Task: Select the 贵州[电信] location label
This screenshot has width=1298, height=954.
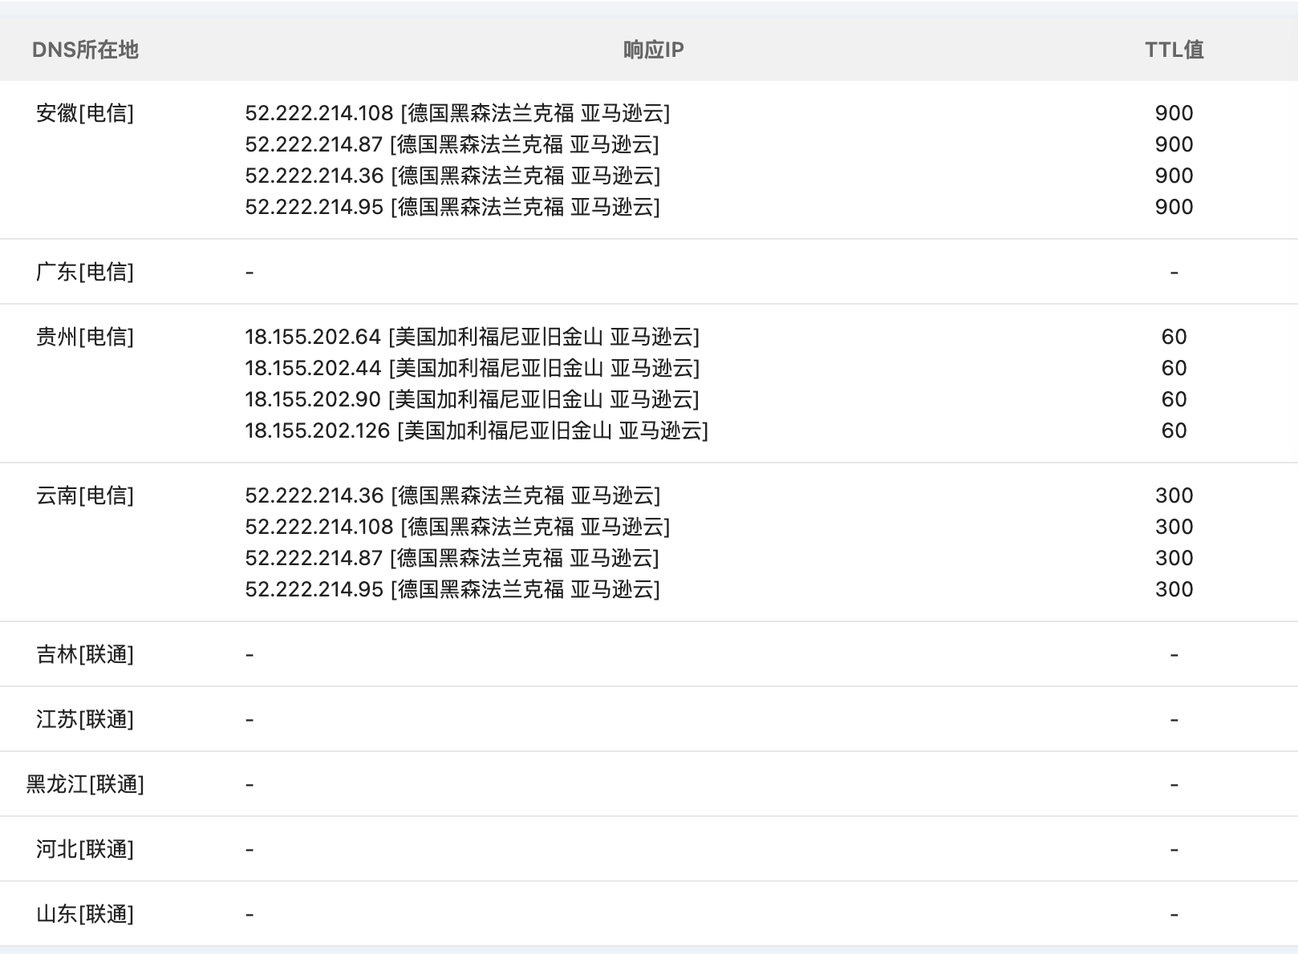Action: click(85, 337)
